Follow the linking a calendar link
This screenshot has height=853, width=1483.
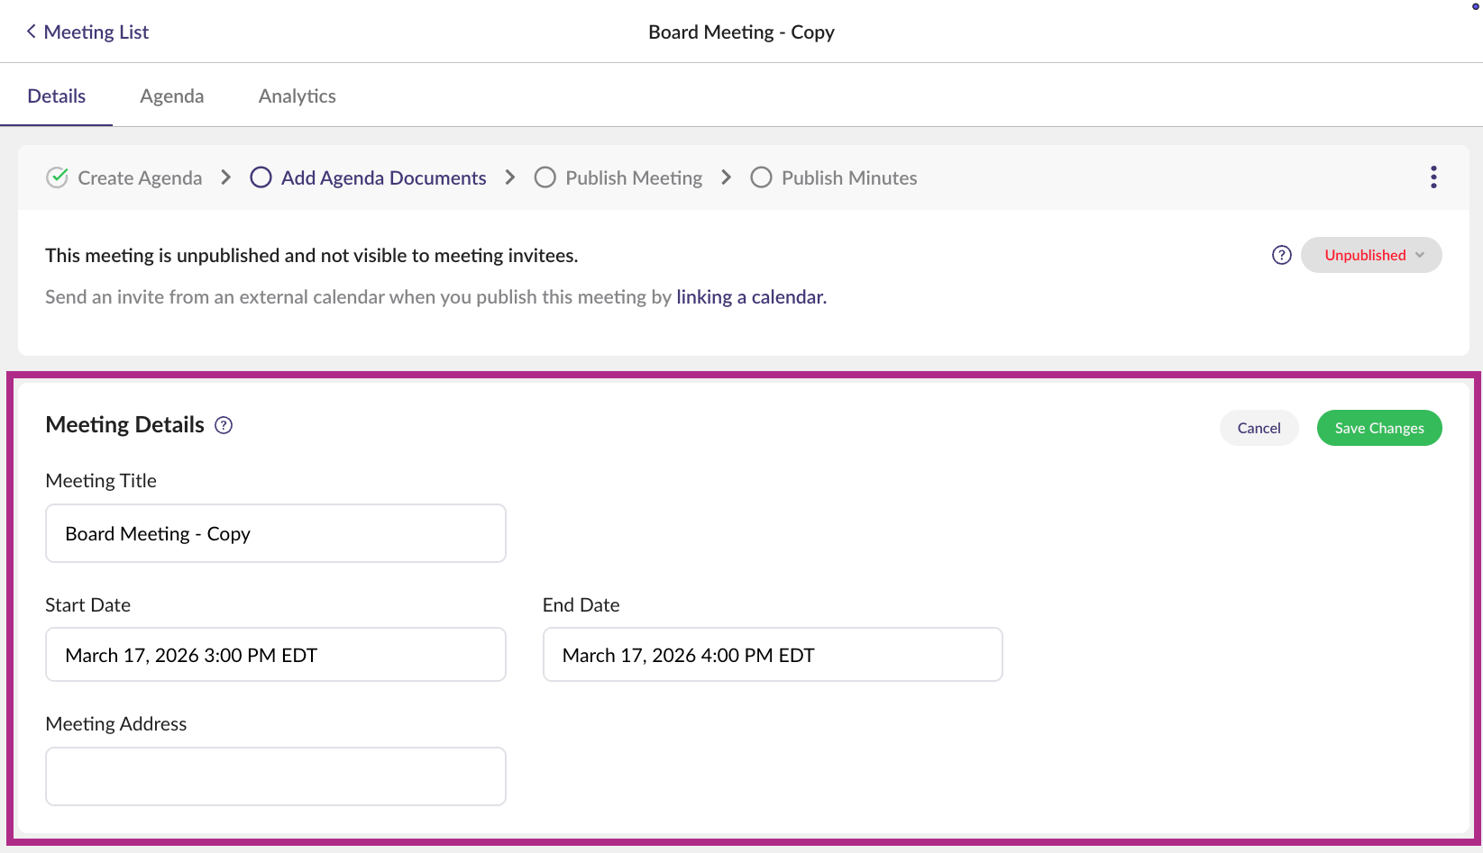tap(751, 297)
